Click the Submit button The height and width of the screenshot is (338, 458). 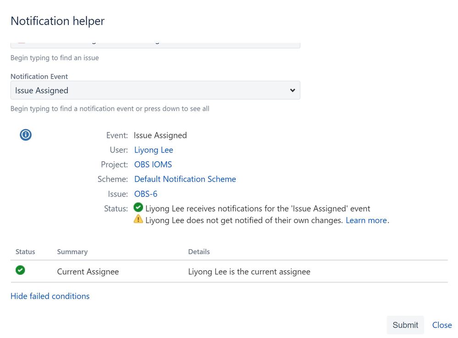coord(405,325)
